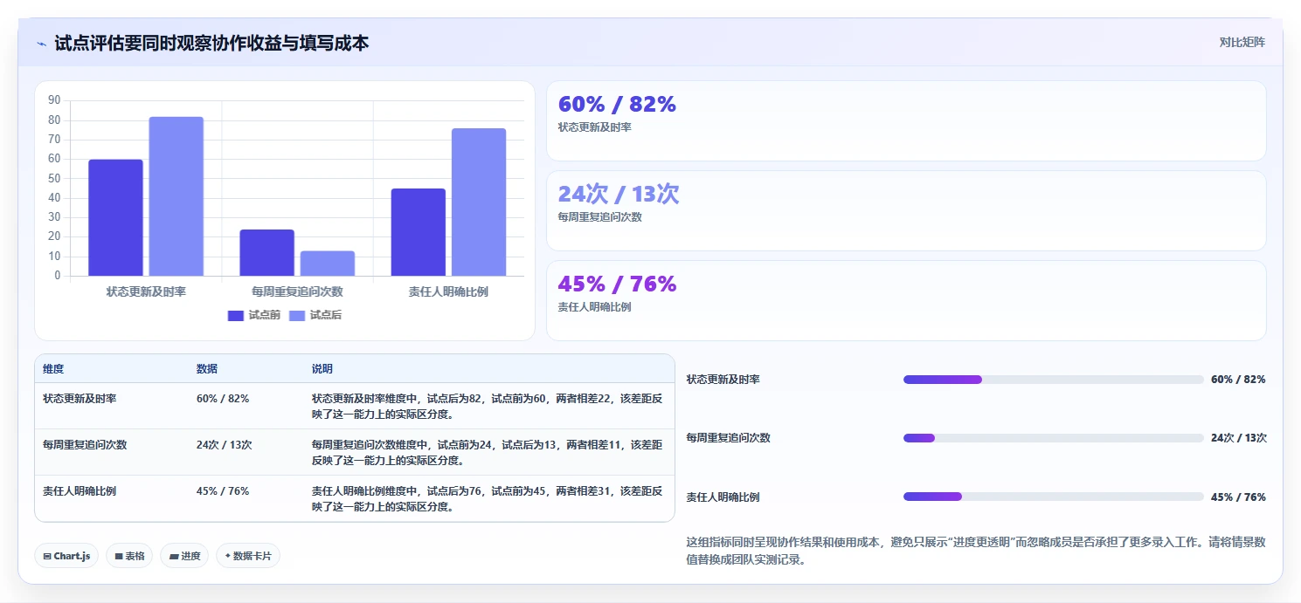The image size is (1301, 603).
Task: Click 45% / 76% value beside progress bar
Action: (1238, 497)
